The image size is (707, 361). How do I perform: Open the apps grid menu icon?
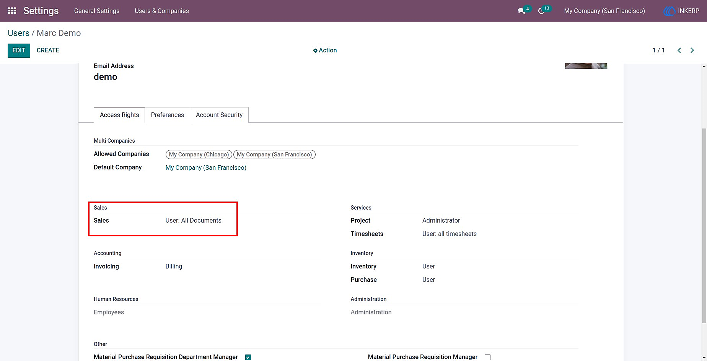pos(12,11)
